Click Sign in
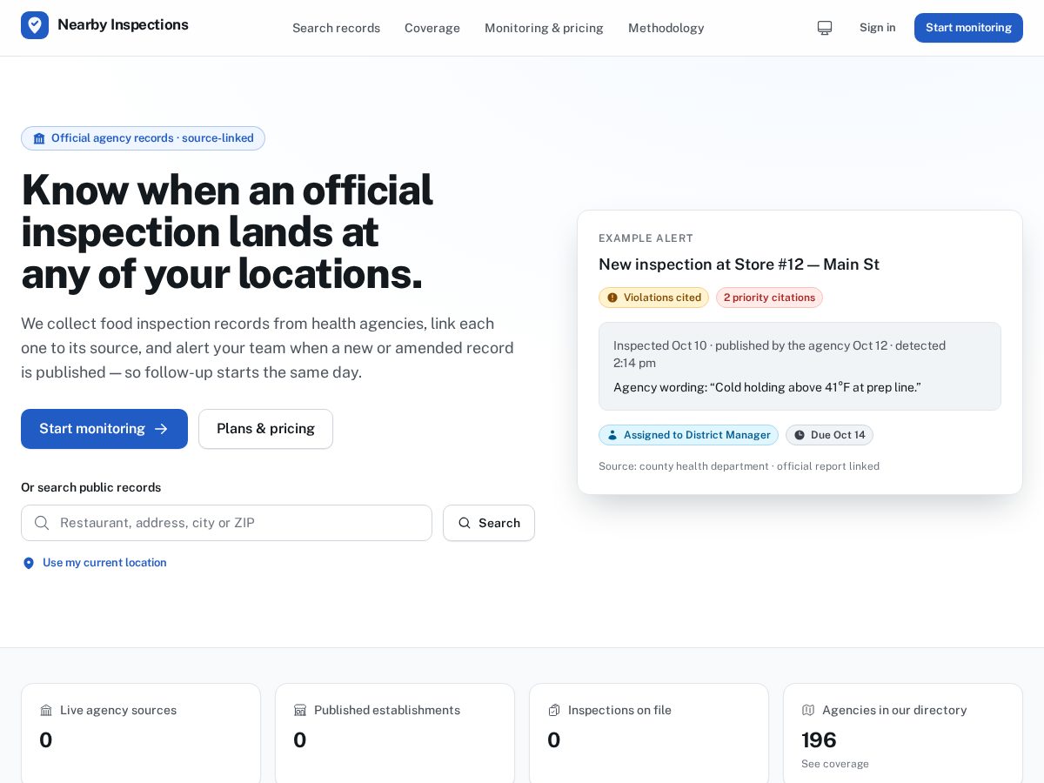Image resolution: width=1044 pixels, height=783 pixels. coord(877,28)
